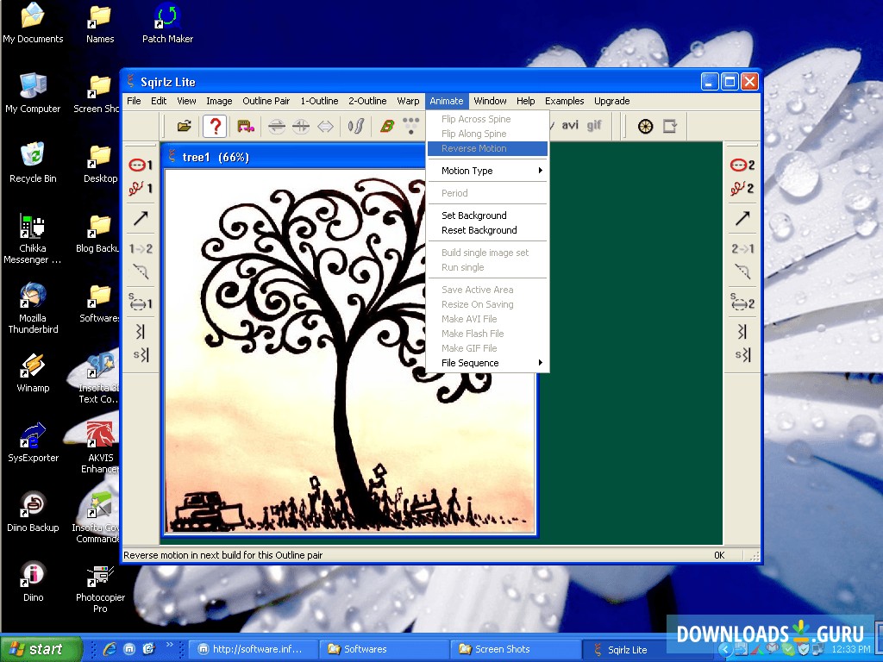Click the arrow tool in left panel
Image resolution: width=883 pixels, height=662 pixels.
141,218
